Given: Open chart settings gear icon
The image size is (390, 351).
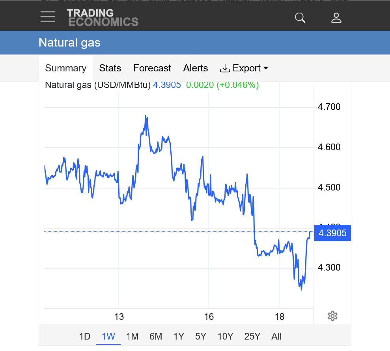Looking at the screenshot, I should (x=332, y=316).
